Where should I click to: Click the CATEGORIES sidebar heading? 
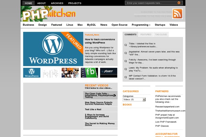click(x=130, y=91)
